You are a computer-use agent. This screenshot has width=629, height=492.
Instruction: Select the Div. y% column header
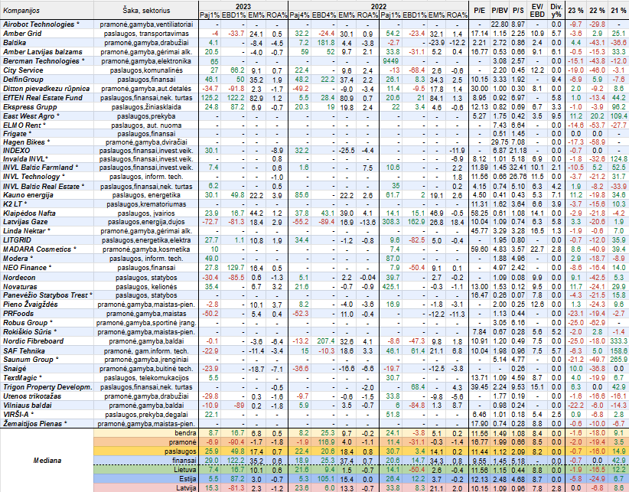click(556, 10)
